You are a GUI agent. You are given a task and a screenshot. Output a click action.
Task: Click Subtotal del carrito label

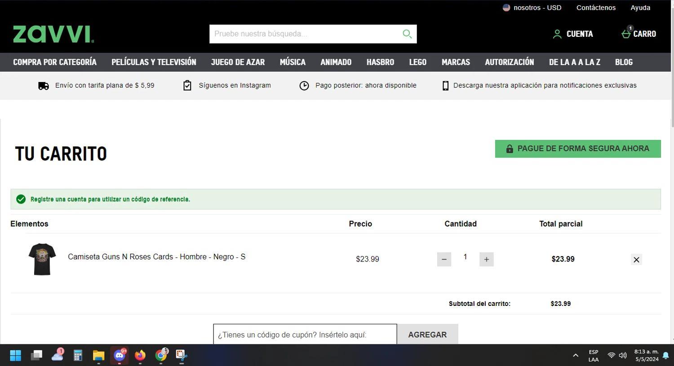point(479,304)
